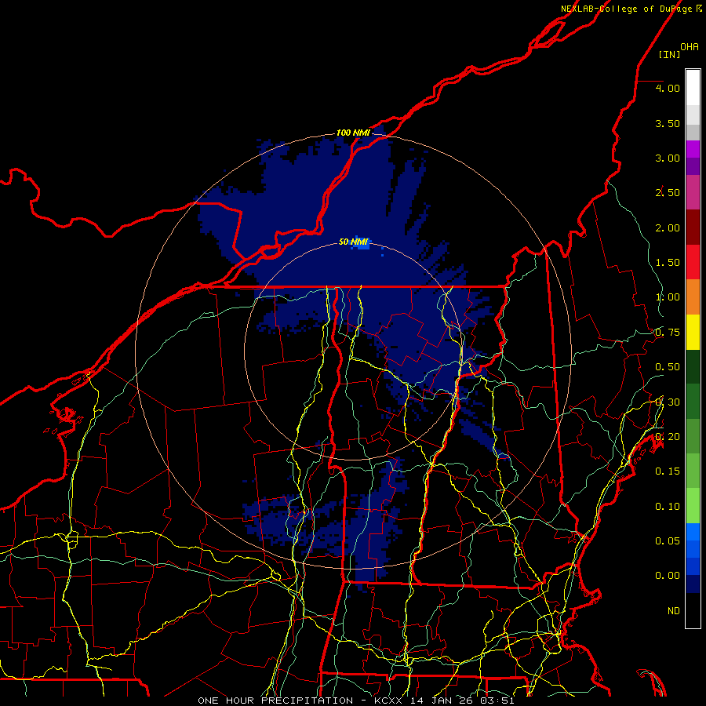Select the yellow legend swatch
The width and height of the screenshot is (706, 706).
click(693, 332)
